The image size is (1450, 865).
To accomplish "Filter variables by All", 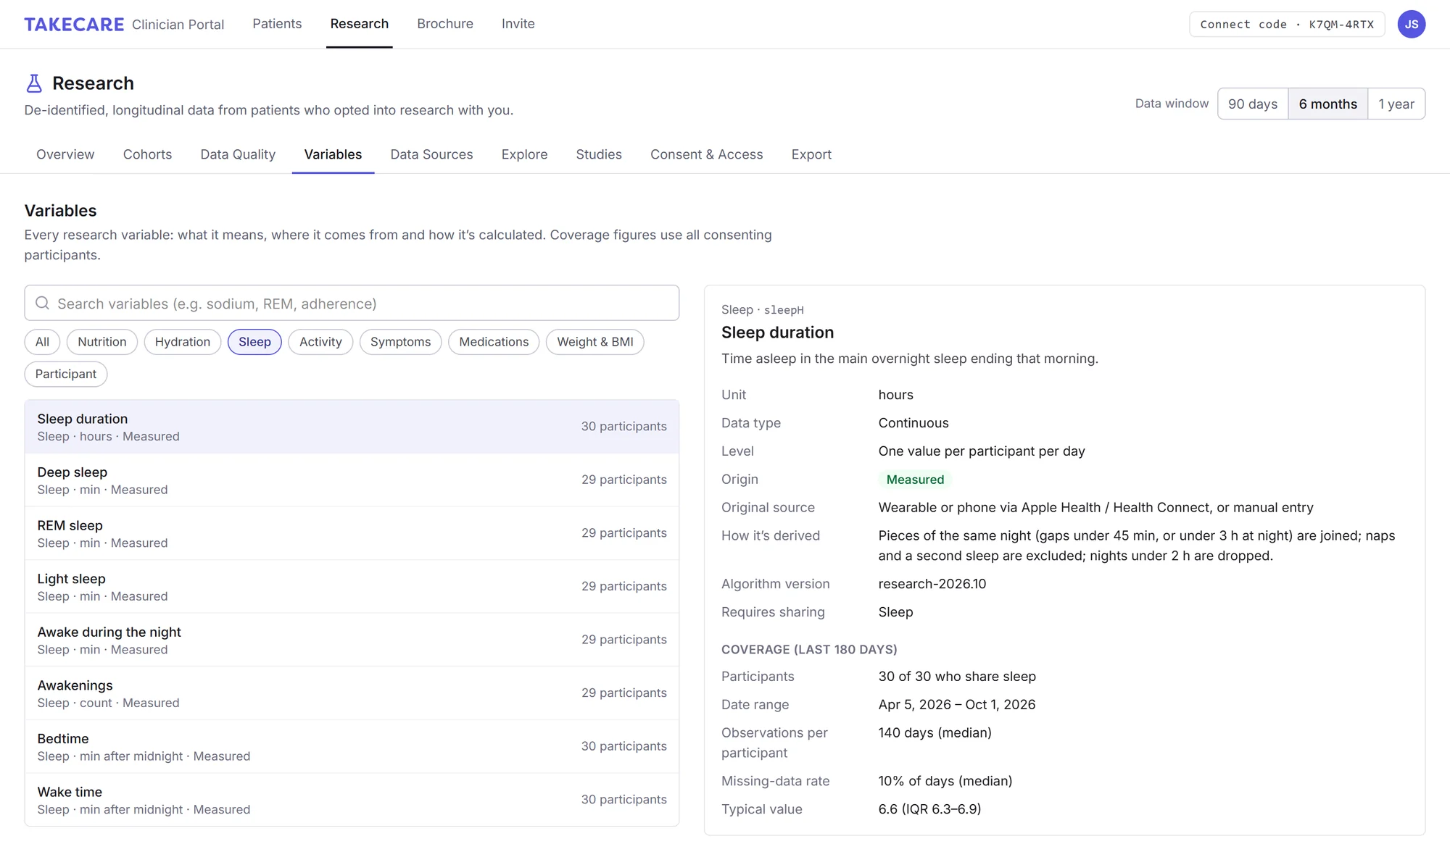I will pos(42,342).
